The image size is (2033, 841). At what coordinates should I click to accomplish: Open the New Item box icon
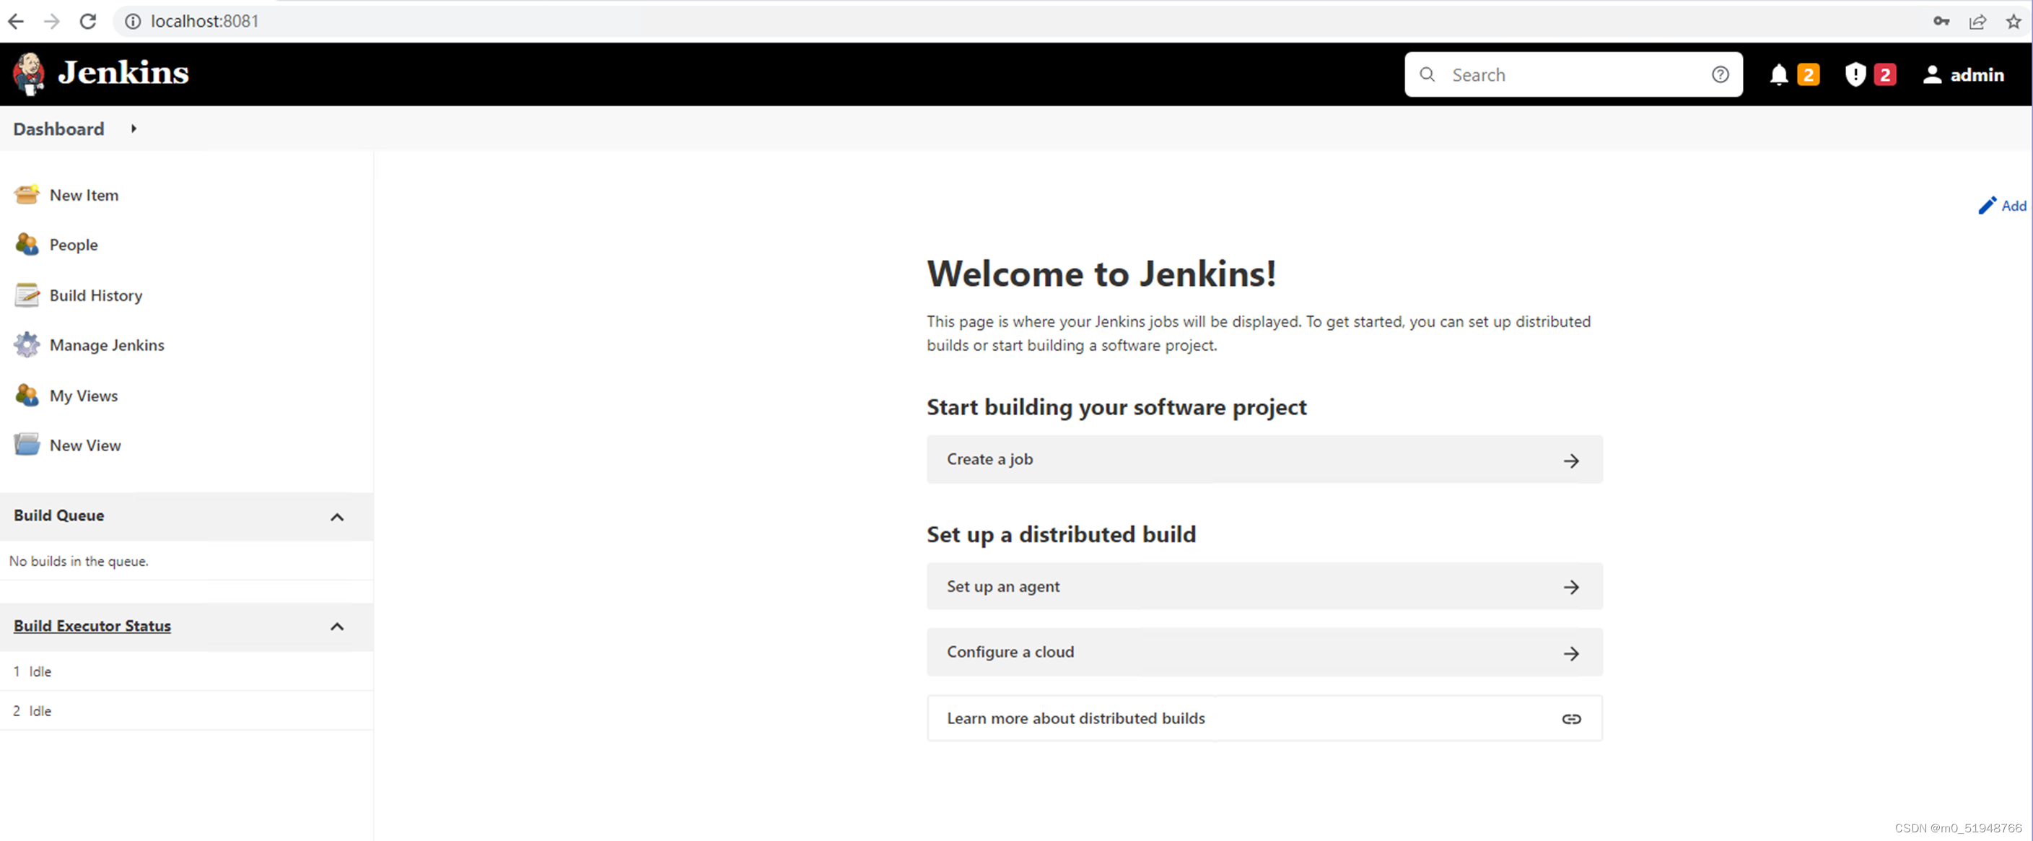coord(27,194)
